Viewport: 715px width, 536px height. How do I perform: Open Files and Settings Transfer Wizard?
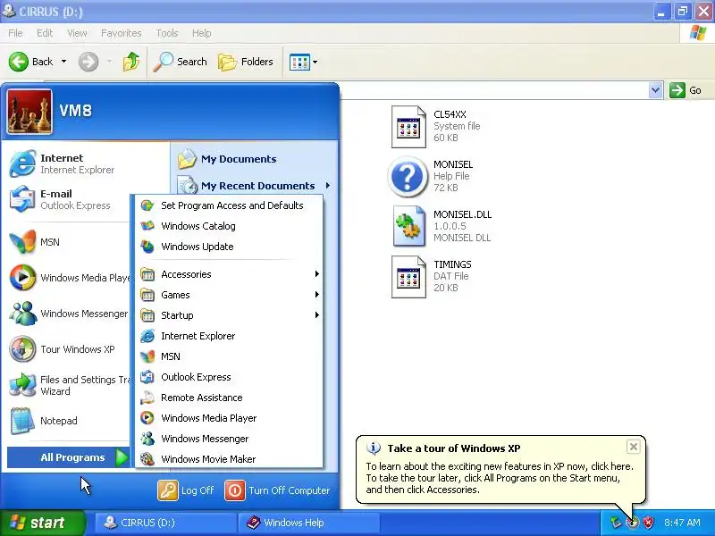[x=70, y=385]
